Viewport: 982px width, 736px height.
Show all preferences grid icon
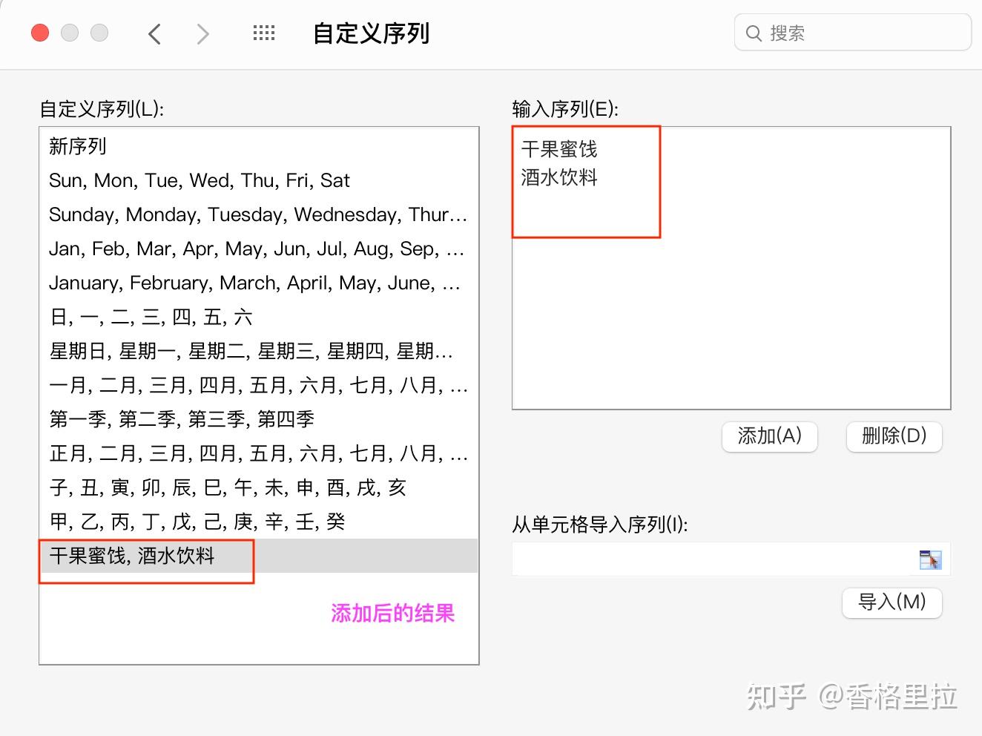tap(264, 33)
